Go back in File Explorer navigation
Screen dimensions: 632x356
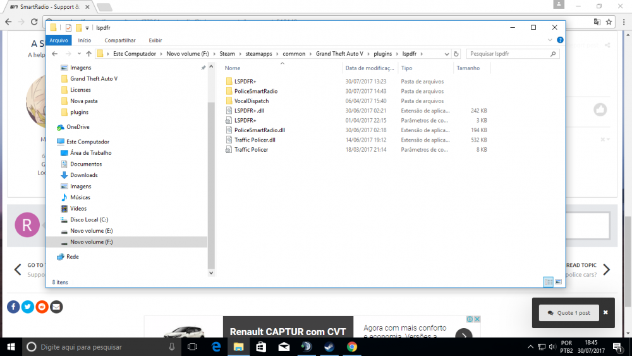(55, 54)
